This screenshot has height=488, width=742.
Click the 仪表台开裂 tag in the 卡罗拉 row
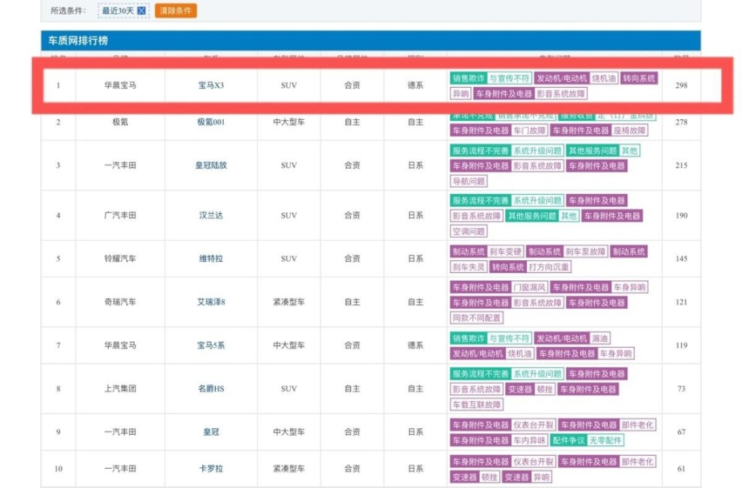(x=533, y=462)
